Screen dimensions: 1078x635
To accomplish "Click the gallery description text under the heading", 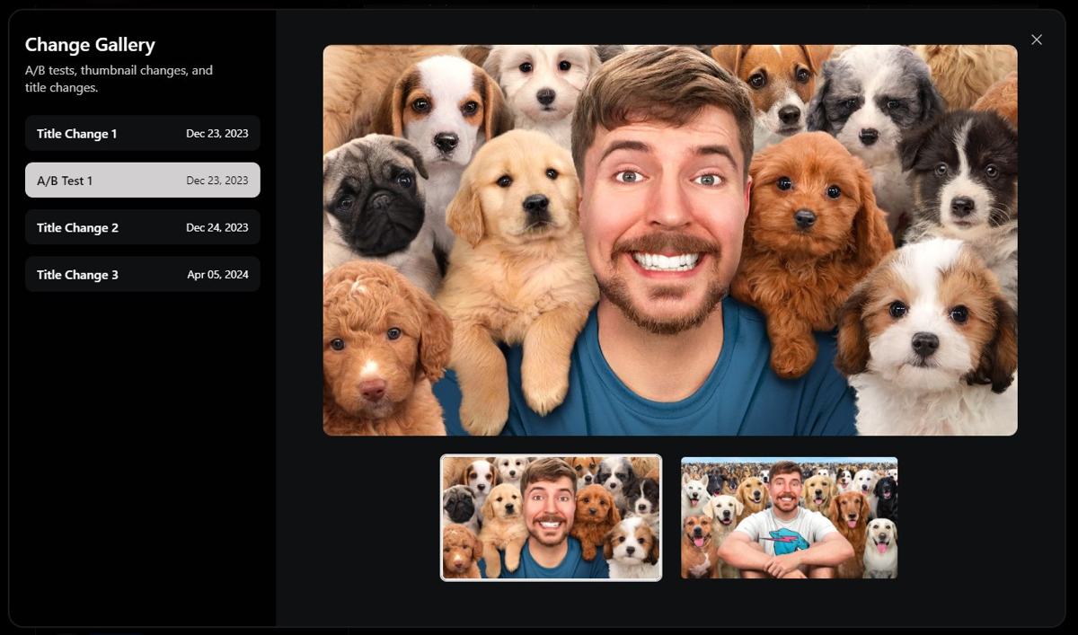I will [x=119, y=79].
